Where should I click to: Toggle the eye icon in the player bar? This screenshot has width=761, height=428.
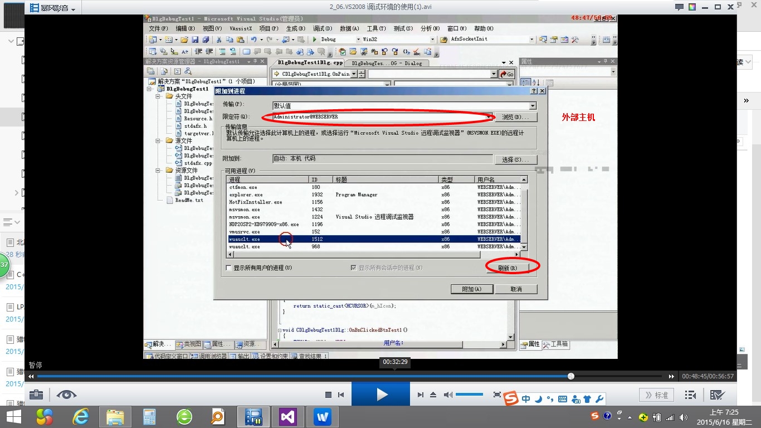(x=66, y=395)
